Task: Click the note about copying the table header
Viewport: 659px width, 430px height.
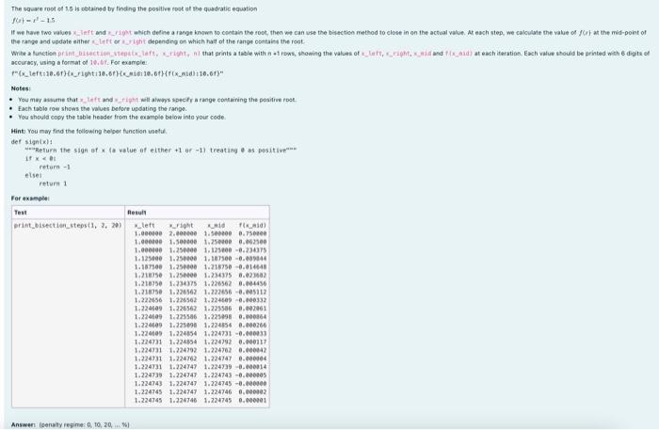Action: click(121, 117)
